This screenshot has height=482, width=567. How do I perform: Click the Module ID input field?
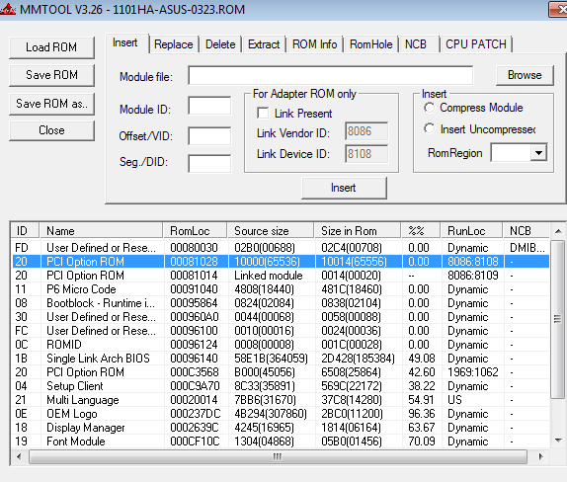pos(209,106)
